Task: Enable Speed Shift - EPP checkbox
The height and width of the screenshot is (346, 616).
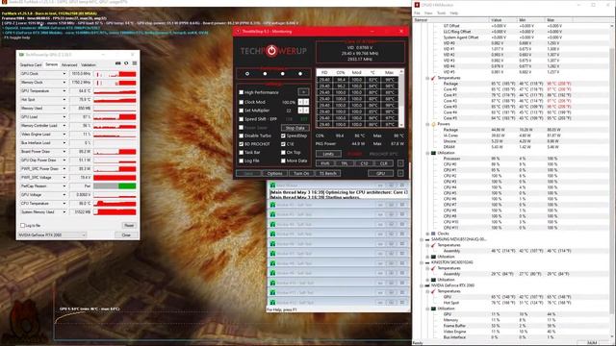Action: click(242, 119)
